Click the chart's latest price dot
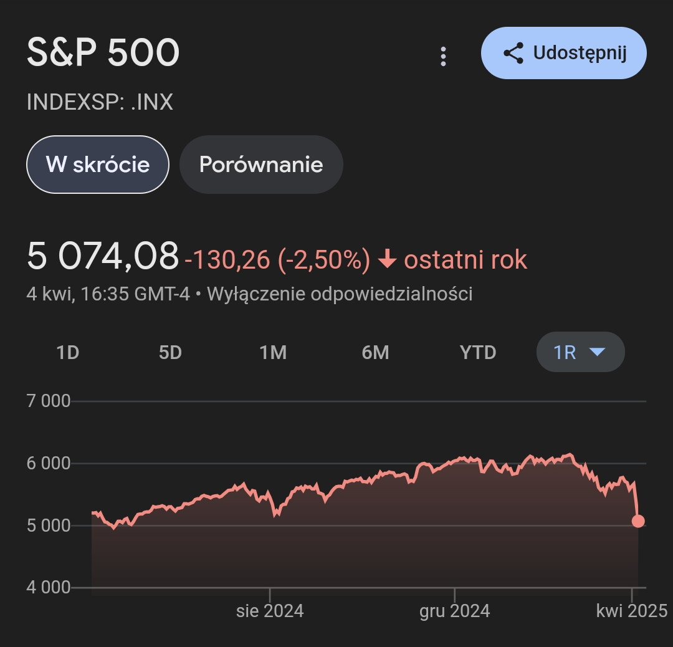This screenshot has width=673, height=647. (638, 521)
